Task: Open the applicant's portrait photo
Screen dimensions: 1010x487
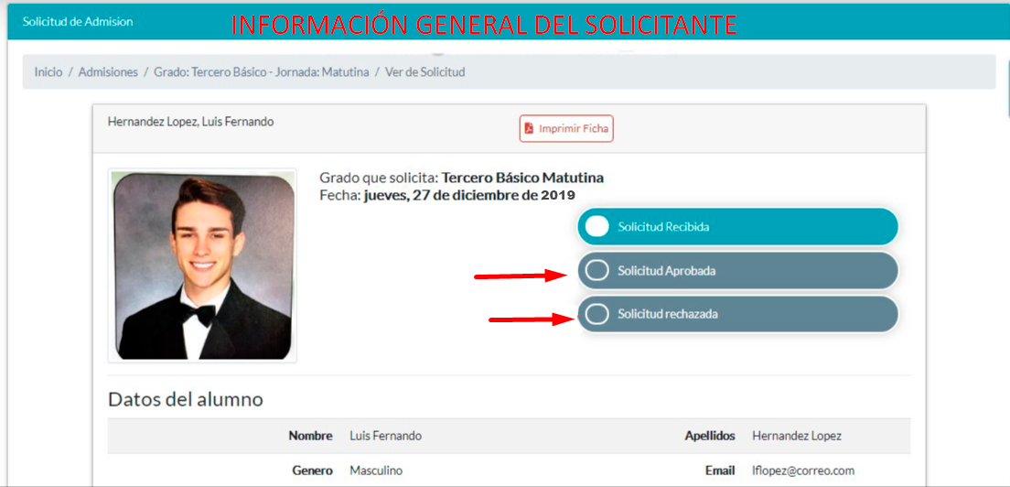Action: [x=202, y=265]
